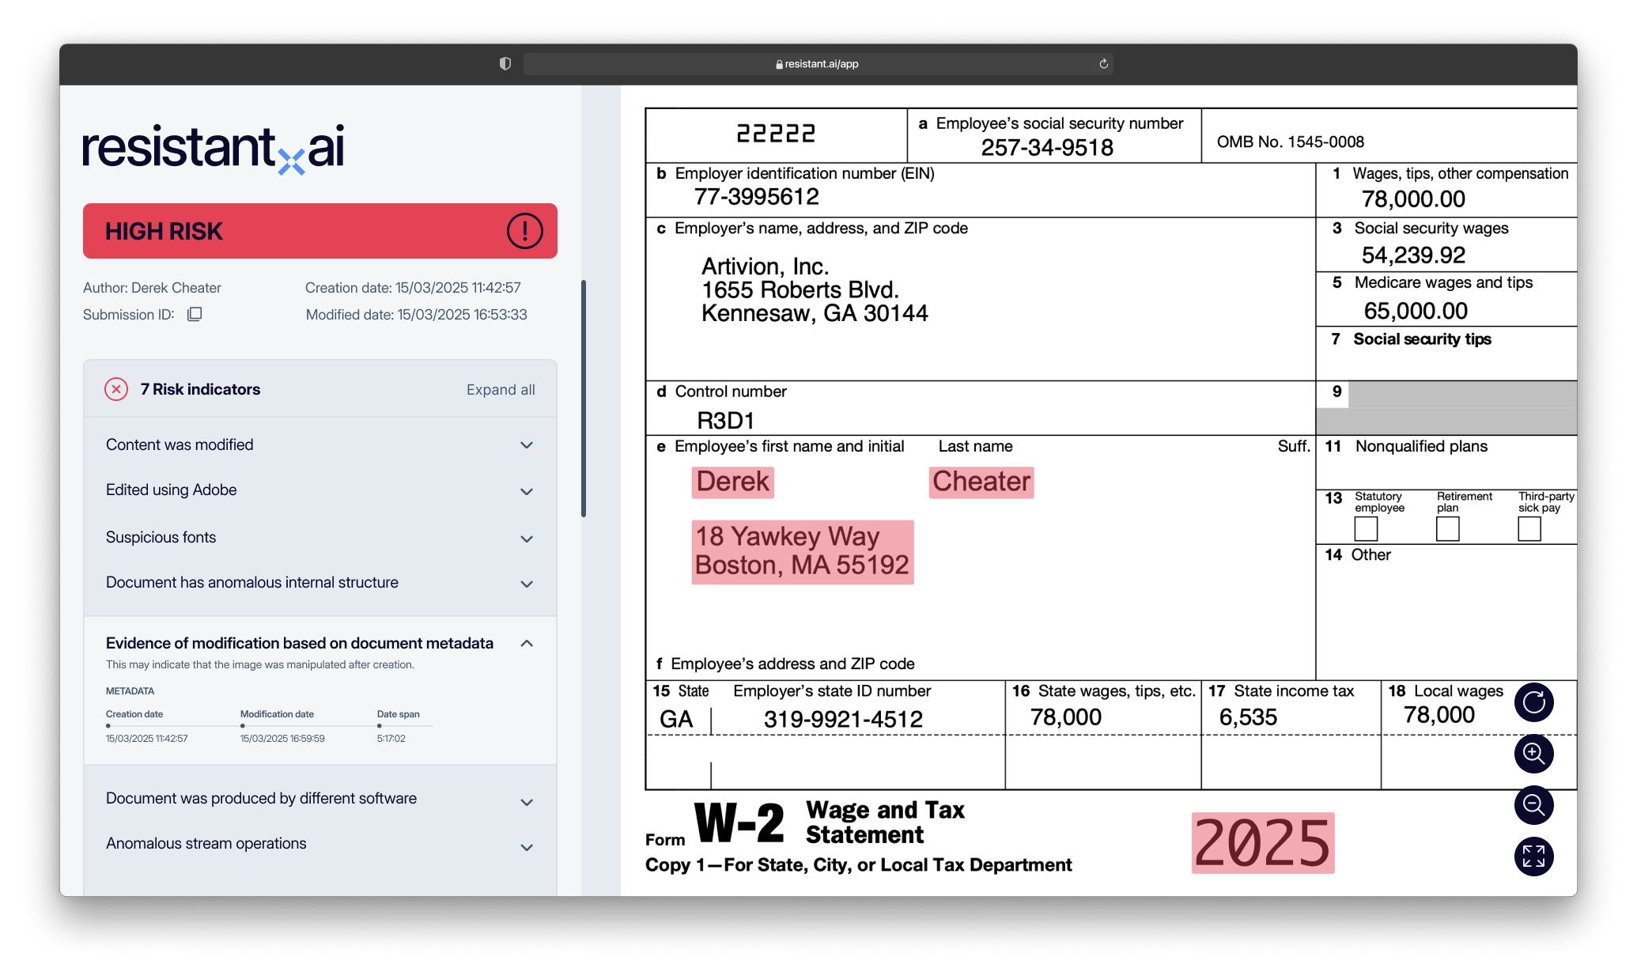The image size is (1637, 972).
Task: Click the left panel vertical scrollbar
Action: [584, 399]
